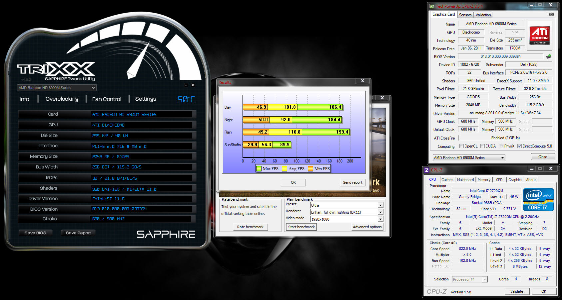Open the Graphics tab in CPU-Z
The height and width of the screenshot is (300, 562).
[515, 180]
